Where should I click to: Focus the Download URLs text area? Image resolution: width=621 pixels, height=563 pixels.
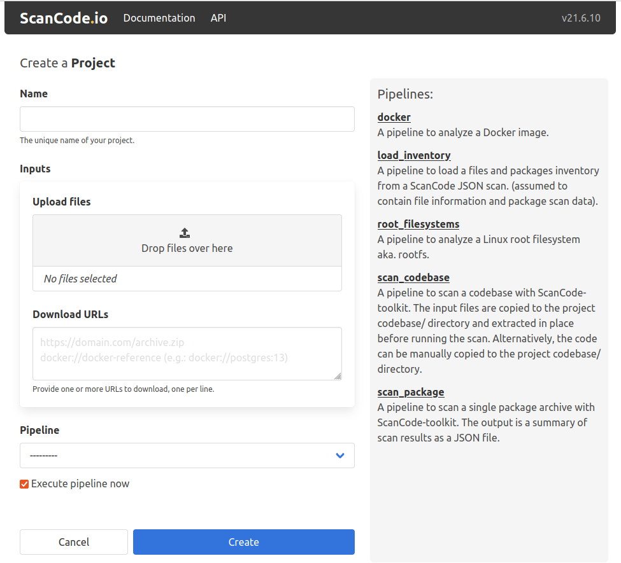(187, 353)
